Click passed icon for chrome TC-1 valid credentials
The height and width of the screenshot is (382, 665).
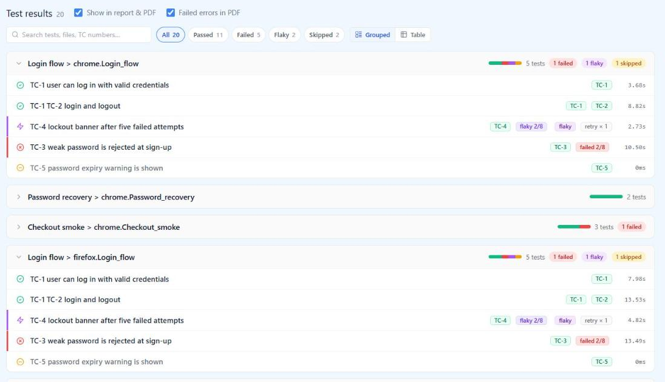click(x=20, y=85)
